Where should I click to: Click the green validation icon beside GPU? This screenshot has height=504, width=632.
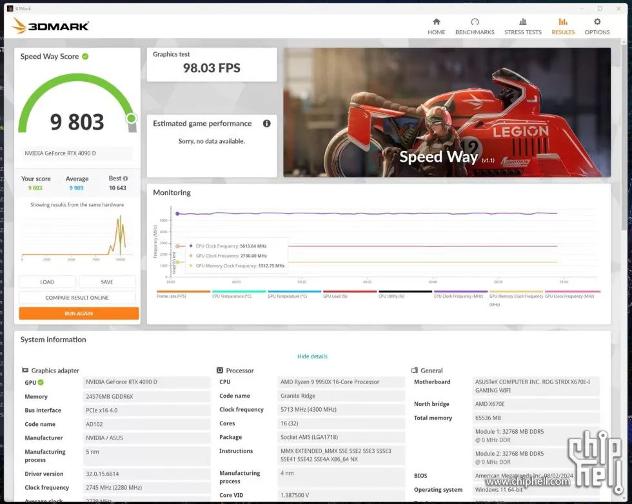pyautogui.click(x=41, y=382)
